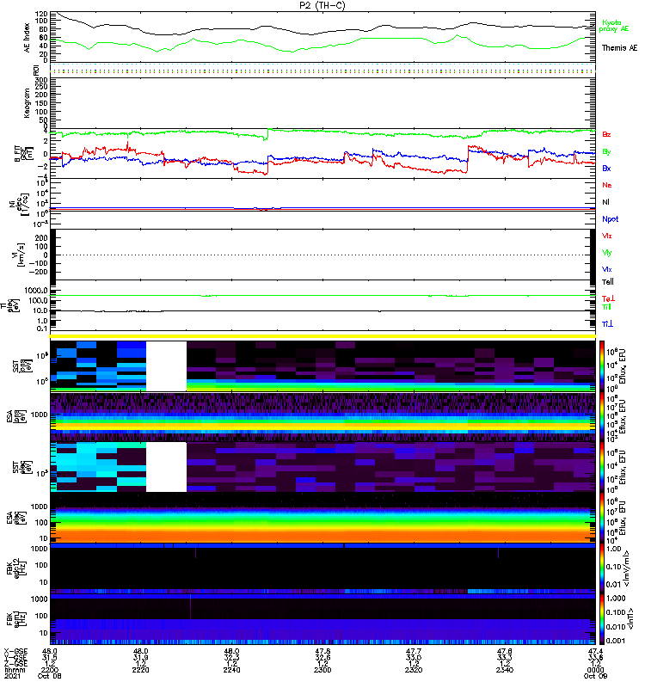Select the green "By" legend label

point(606,151)
